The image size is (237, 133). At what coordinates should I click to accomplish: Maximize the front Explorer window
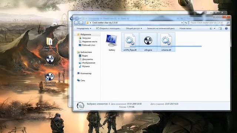pos(220,17)
